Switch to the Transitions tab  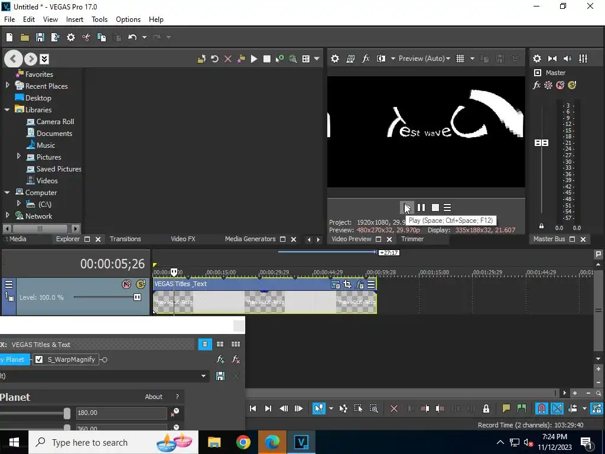125,239
